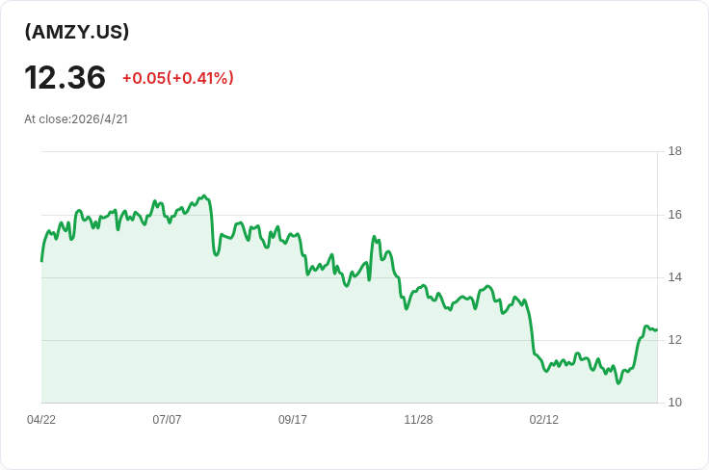The image size is (709, 470).
Task: Click the 12.36 current price
Action: click(x=65, y=77)
